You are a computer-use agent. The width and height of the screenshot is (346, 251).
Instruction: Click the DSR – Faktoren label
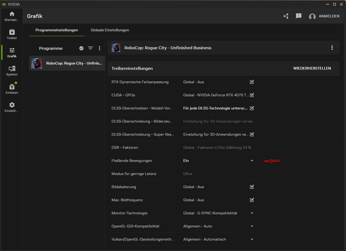(x=125, y=147)
